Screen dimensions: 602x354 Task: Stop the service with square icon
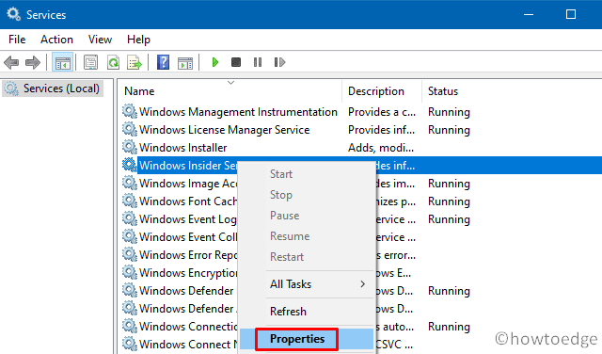[236, 62]
